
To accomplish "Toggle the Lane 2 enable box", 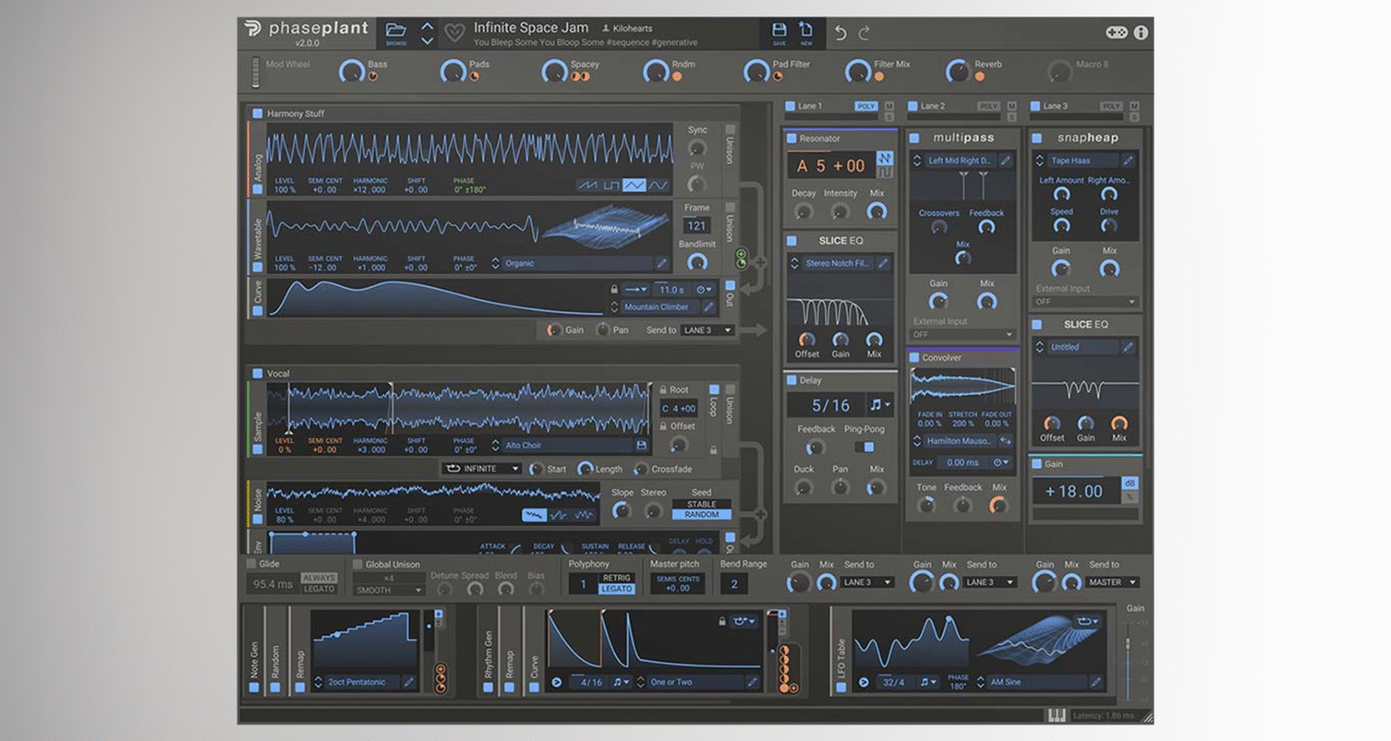I will pos(913,106).
